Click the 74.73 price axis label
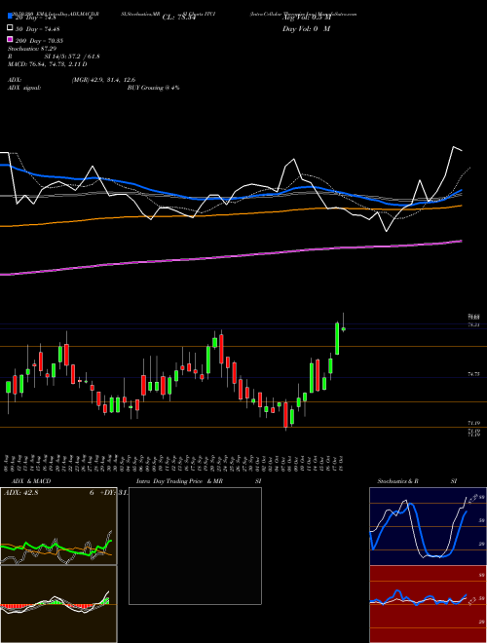 (473, 374)
